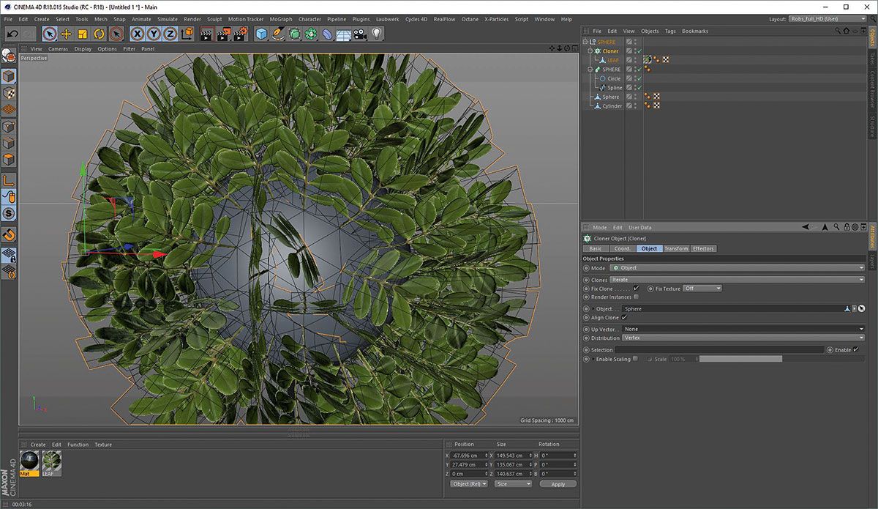Open the MoGraph menu

pos(280,19)
